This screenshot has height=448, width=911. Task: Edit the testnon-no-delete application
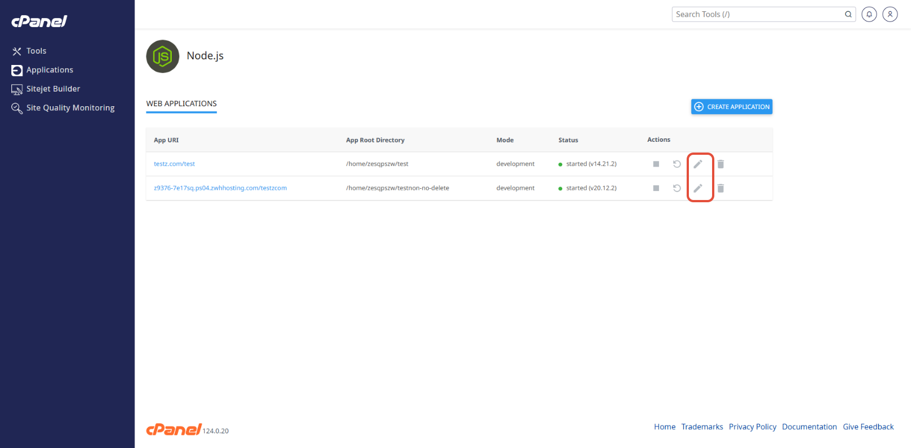pyautogui.click(x=698, y=188)
